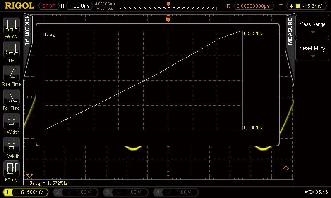This screenshot has width=331, height=198.
Task: Click the HORIZONTAL side tab
Action: [x=27, y=31]
